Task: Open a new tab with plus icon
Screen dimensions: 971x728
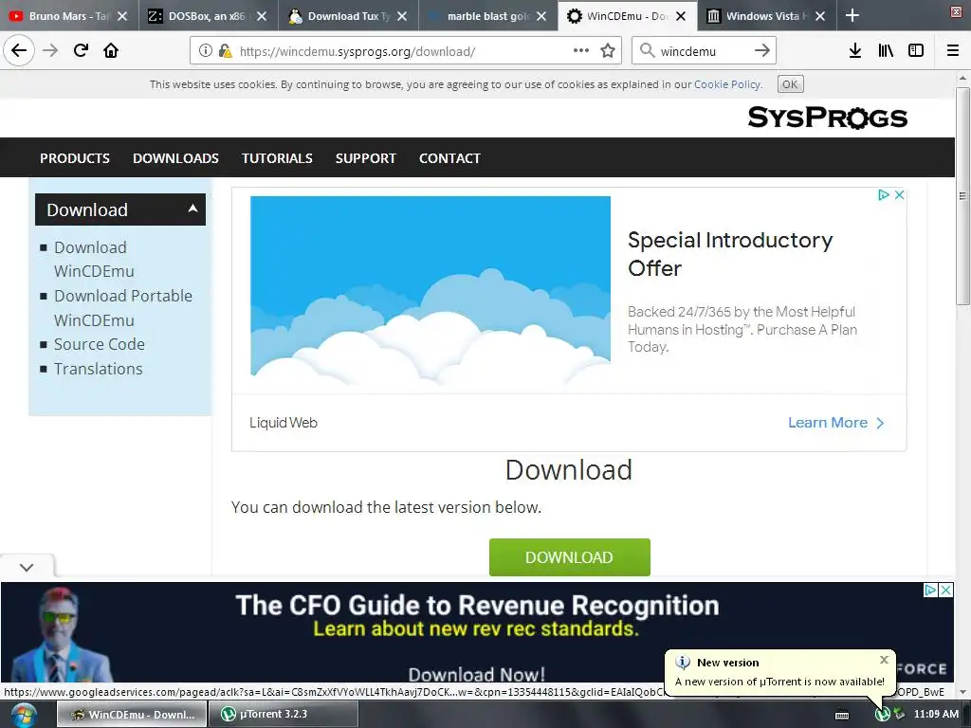Action: (x=852, y=15)
